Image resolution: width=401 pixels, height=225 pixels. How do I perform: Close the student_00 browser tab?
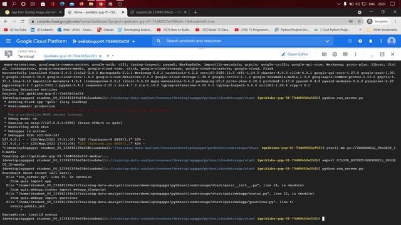[185, 12]
